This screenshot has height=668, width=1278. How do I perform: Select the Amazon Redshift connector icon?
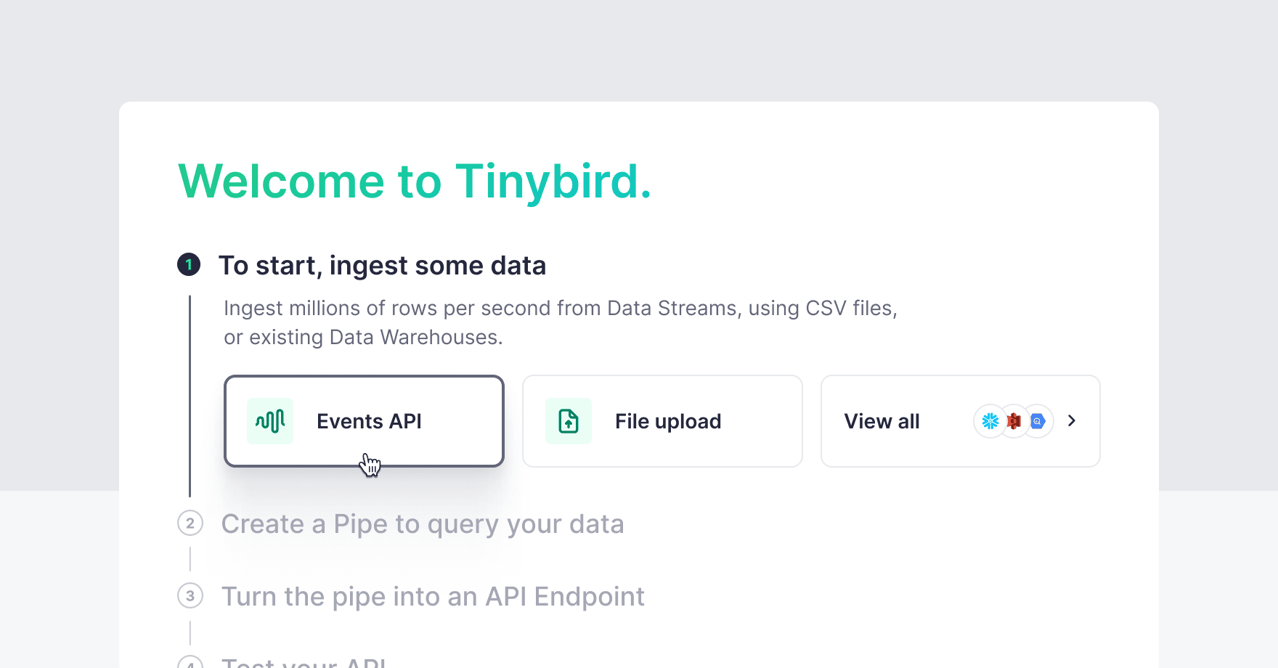(1013, 421)
